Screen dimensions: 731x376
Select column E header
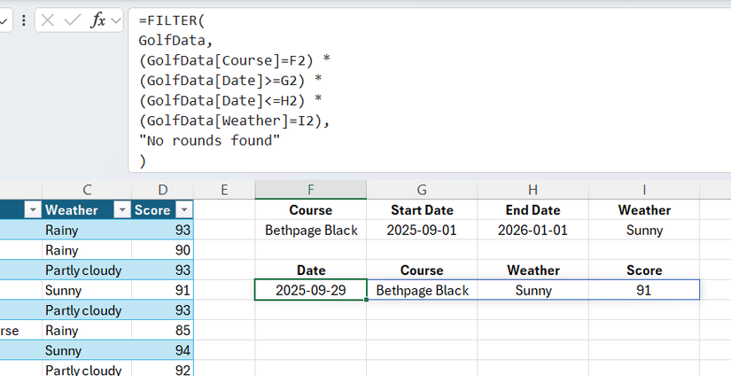224,190
